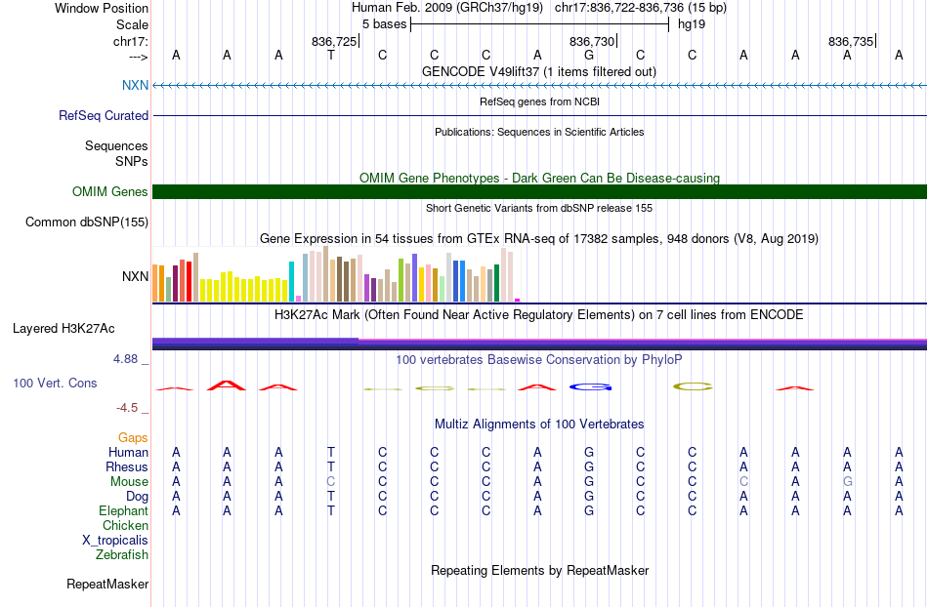Click 'RefSeq genes from NCBI' title
Viewport: 928px width, 607px height.
(x=539, y=101)
